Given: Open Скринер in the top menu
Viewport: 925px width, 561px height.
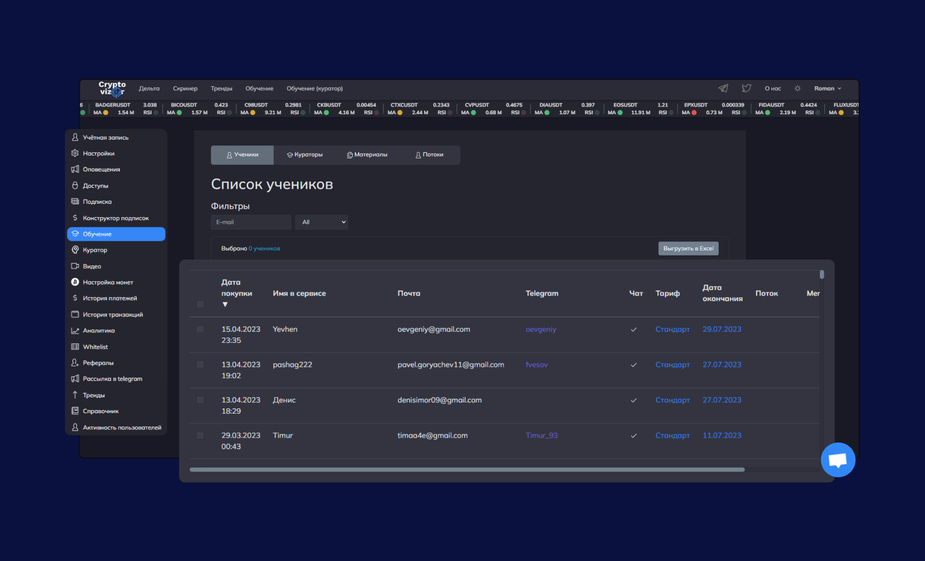Looking at the screenshot, I should coord(185,89).
